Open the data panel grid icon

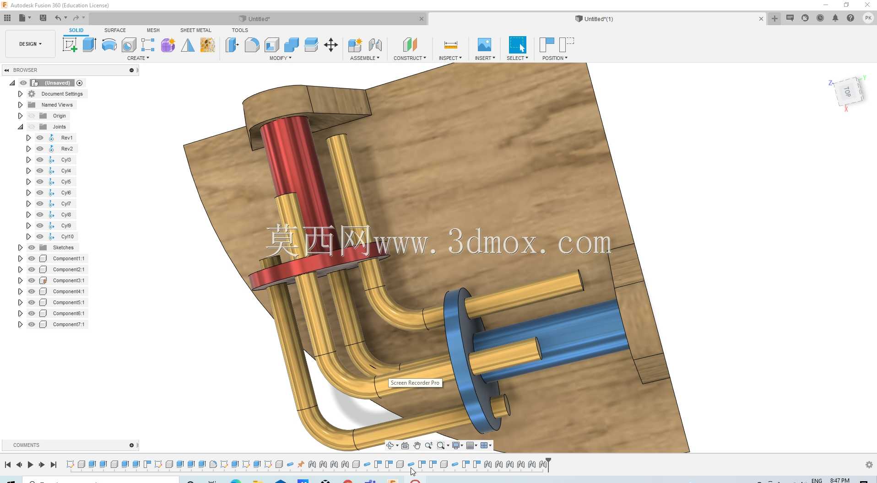7,18
